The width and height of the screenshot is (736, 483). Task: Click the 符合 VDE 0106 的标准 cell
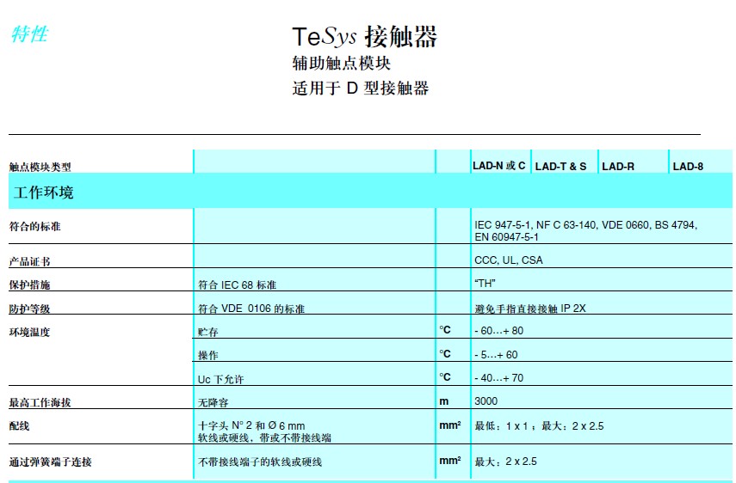(x=251, y=309)
